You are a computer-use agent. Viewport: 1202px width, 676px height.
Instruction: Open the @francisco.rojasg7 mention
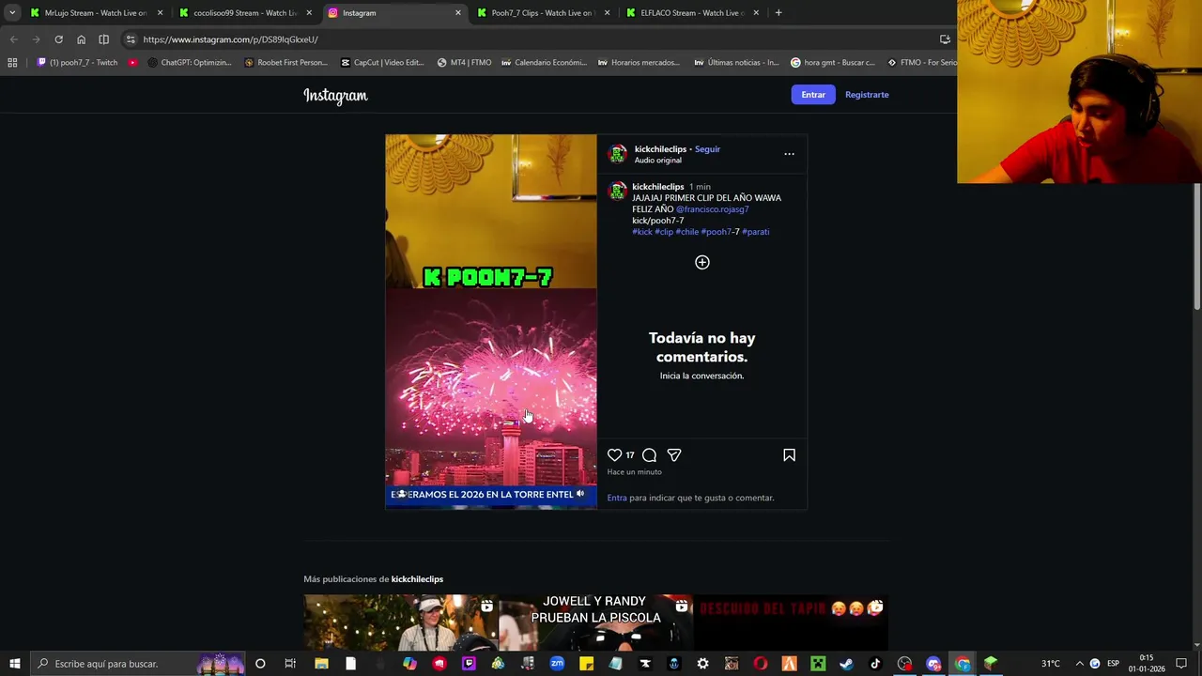coord(712,209)
